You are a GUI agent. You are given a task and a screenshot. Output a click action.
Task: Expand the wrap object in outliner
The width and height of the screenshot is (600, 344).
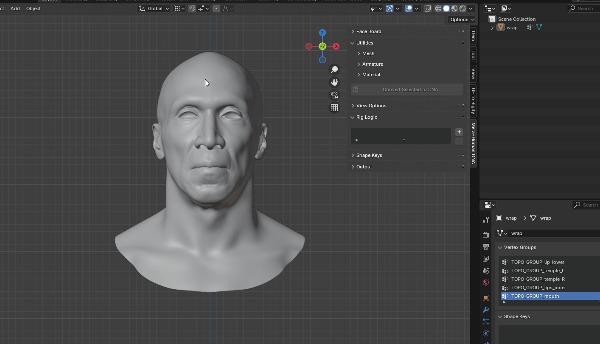tap(492, 28)
